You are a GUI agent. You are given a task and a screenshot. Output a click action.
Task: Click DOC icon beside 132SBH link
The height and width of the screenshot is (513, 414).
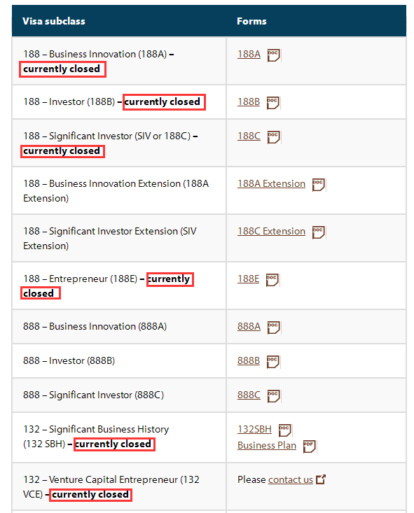284,430
